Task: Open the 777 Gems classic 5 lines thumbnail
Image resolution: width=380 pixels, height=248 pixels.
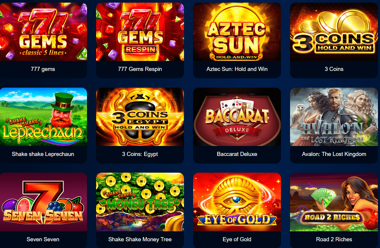Action: point(43,32)
